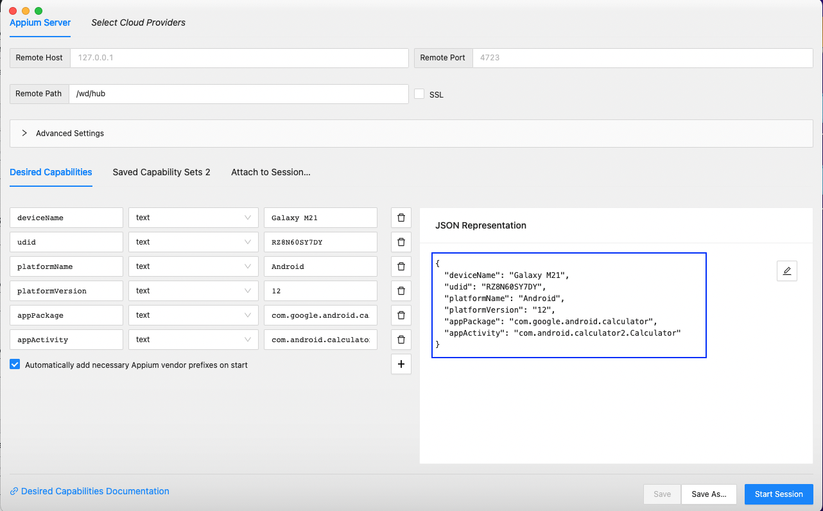Click the deviceName capability name field
This screenshot has width=823, height=511.
[67, 218]
